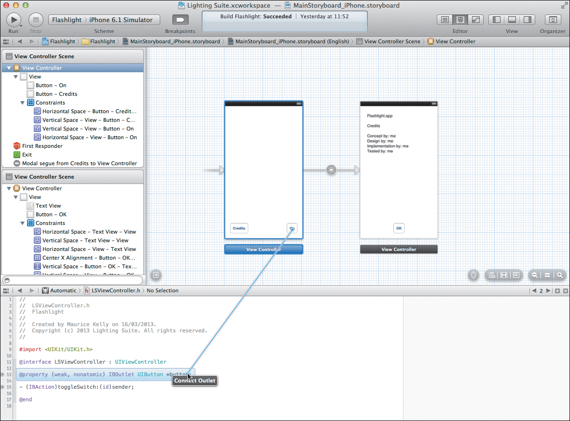The height and width of the screenshot is (421, 570).
Task: Click action connection circle beside the toggleSwitch line
Action: 2,387
